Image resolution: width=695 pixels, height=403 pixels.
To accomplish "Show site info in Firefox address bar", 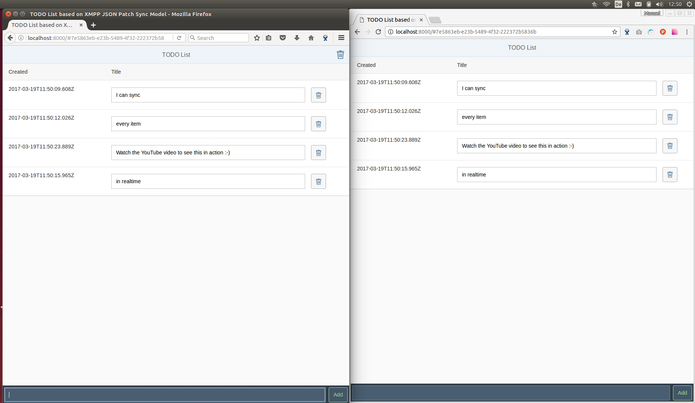I will pos(21,38).
